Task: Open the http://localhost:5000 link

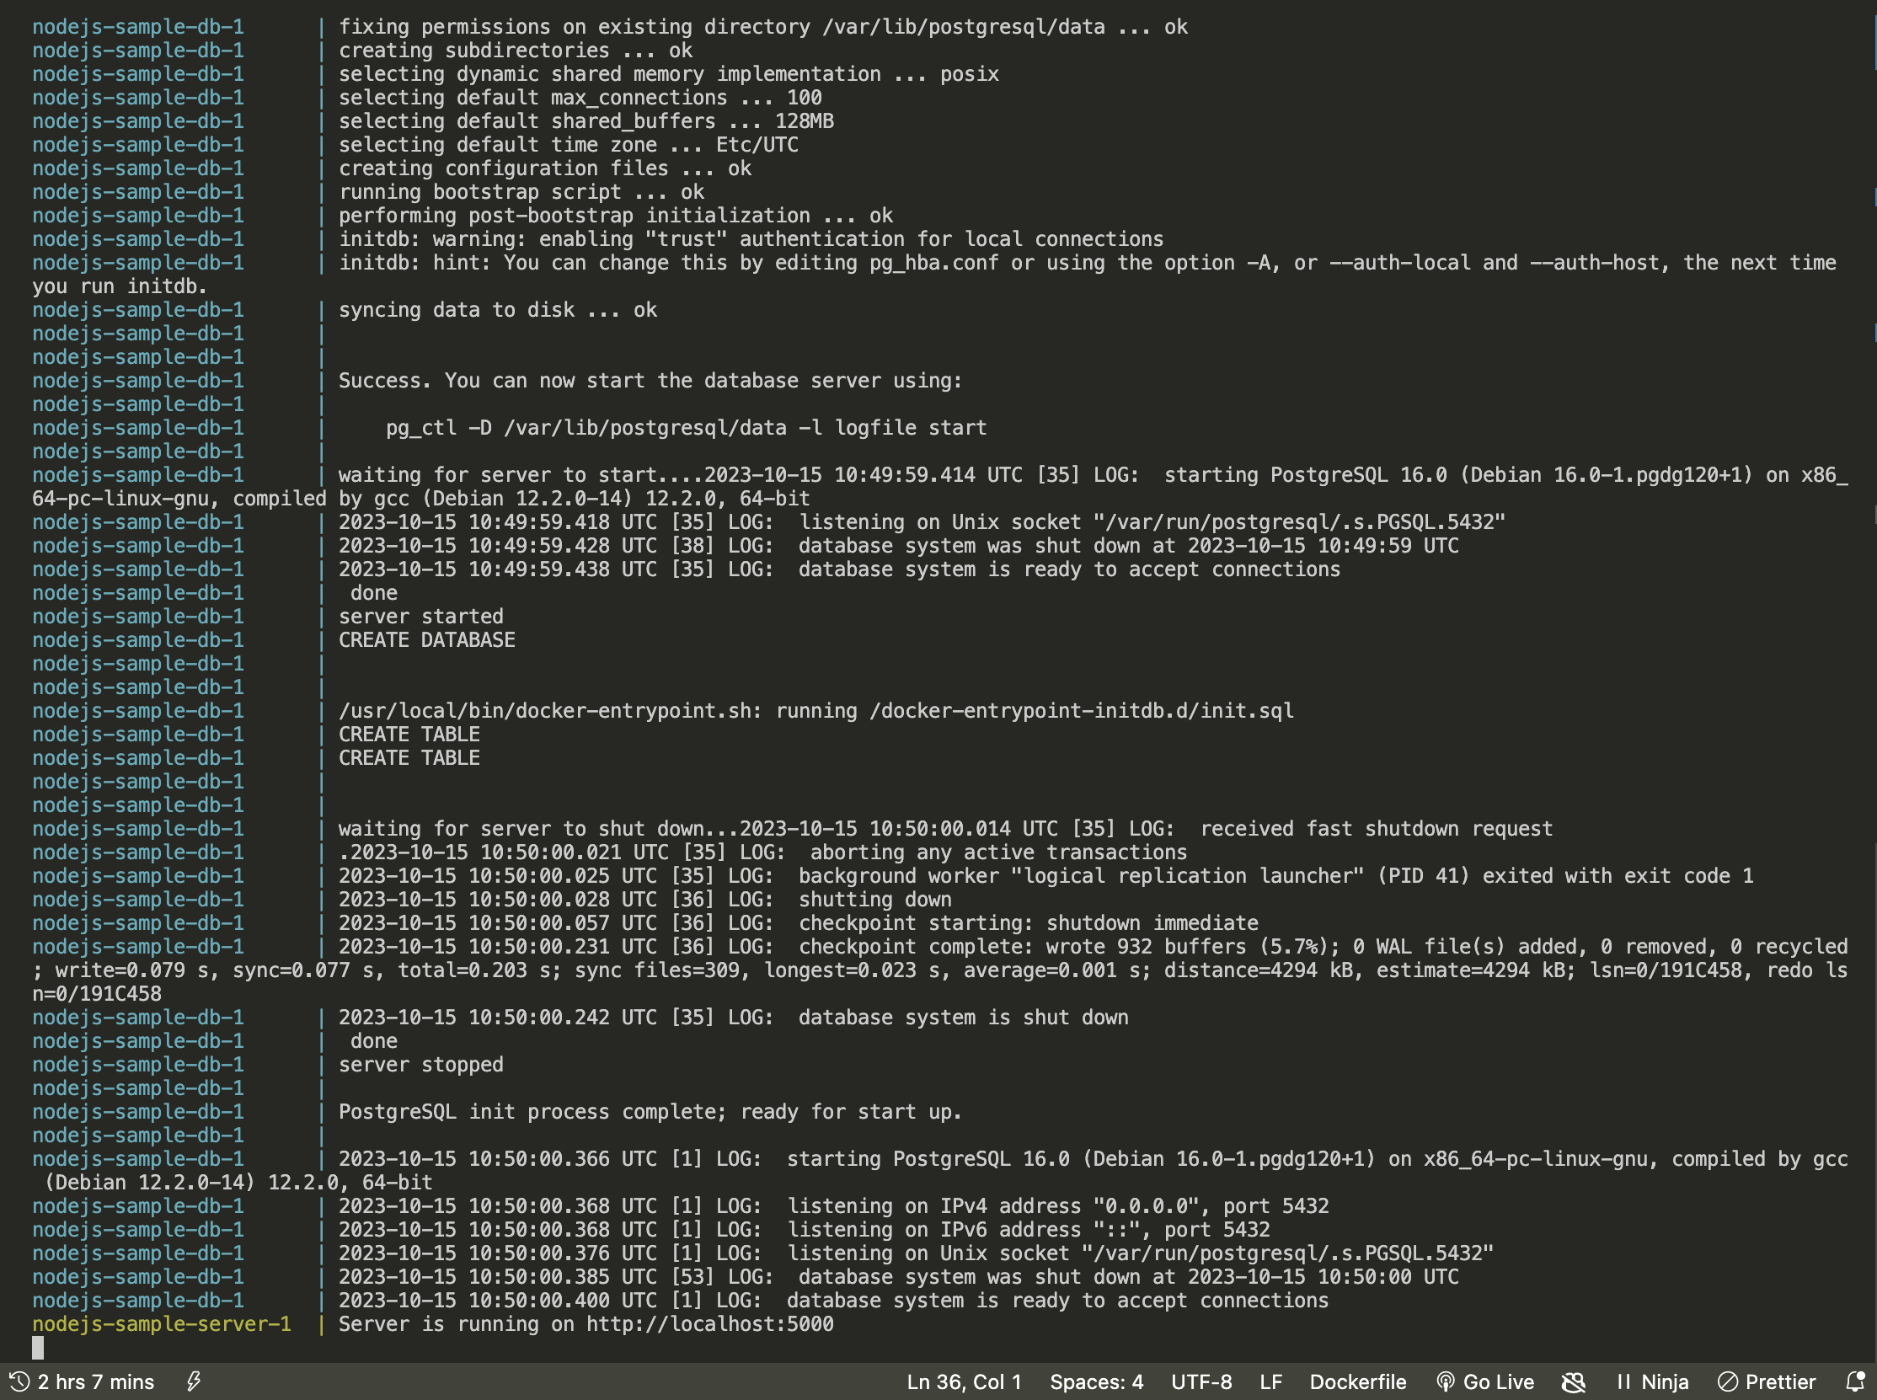Action: (x=709, y=1323)
